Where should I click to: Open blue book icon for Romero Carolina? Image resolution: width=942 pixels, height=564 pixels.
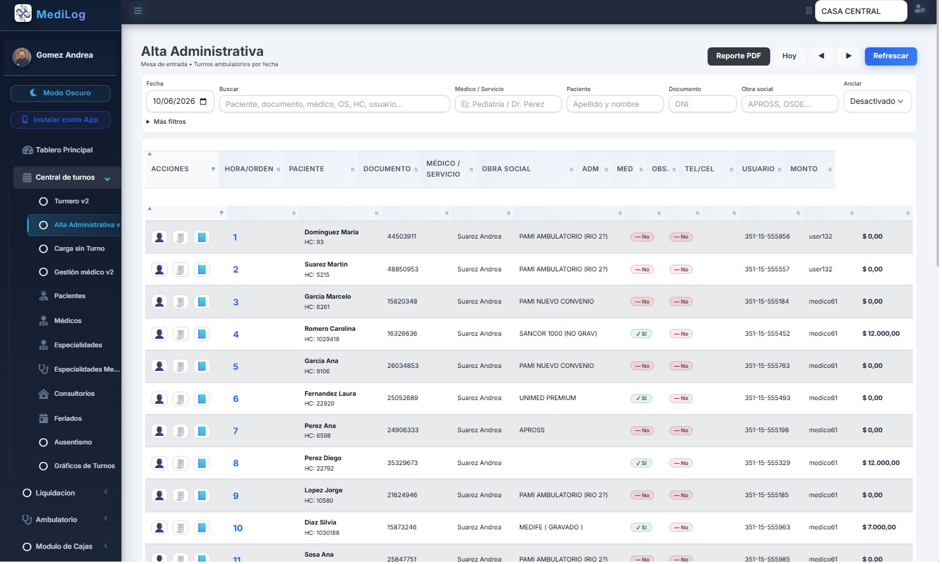[202, 334]
